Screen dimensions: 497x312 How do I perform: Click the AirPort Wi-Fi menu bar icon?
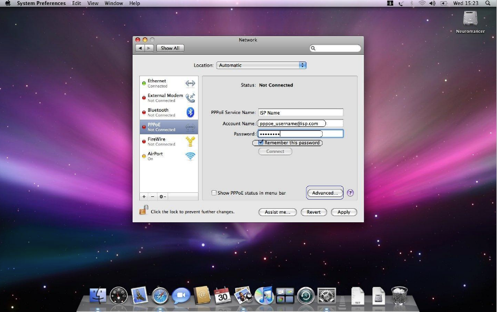tap(422, 3)
